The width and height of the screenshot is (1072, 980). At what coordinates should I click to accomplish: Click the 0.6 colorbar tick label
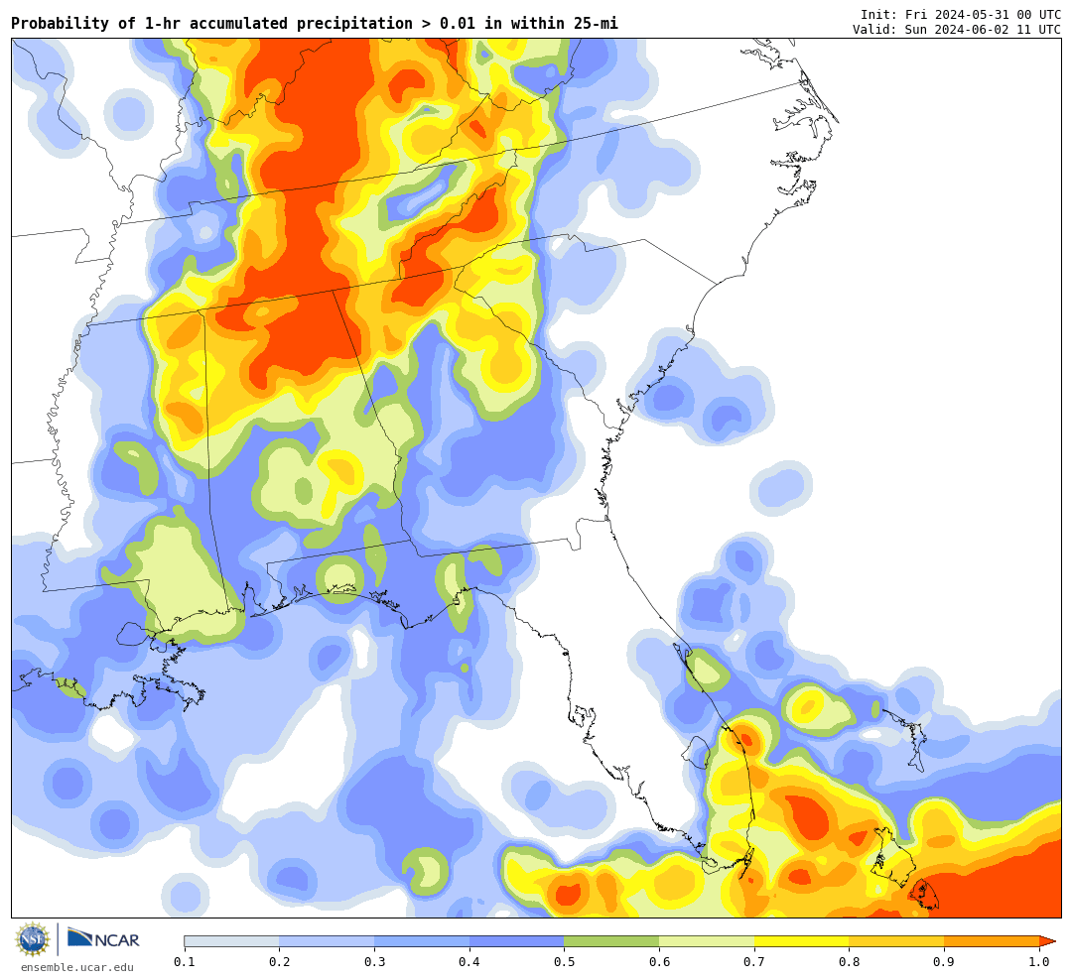(x=660, y=962)
